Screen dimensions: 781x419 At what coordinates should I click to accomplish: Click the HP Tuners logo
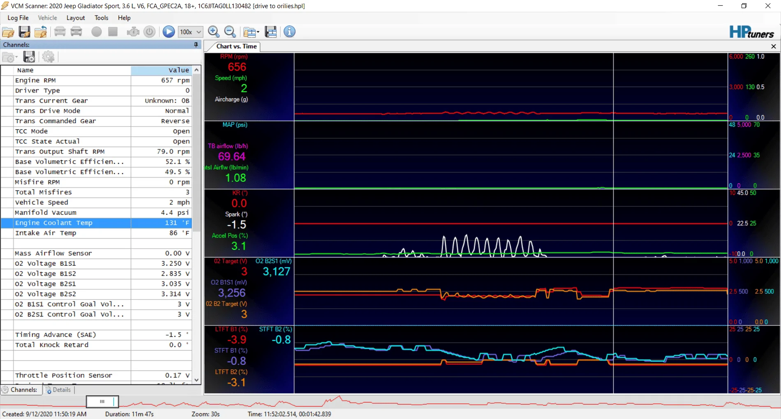point(751,32)
